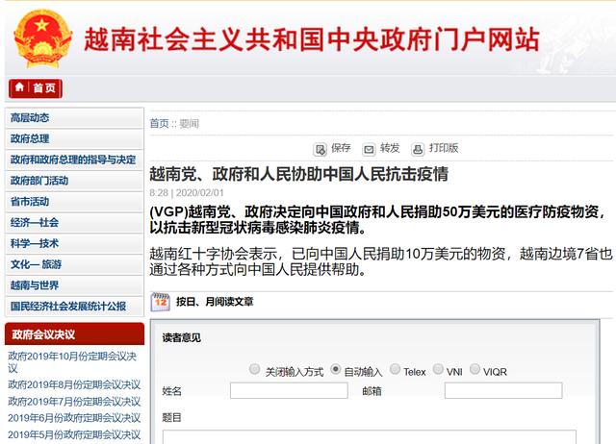Select the 关闭输入方式 radio button
The image size is (616, 444).
click(x=254, y=369)
